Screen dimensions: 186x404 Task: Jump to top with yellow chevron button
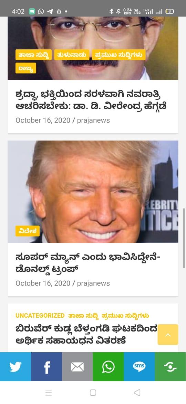coord(168,335)
